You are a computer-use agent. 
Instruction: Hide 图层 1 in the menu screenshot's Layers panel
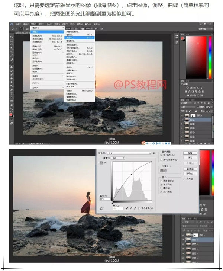tap(182, 115)
